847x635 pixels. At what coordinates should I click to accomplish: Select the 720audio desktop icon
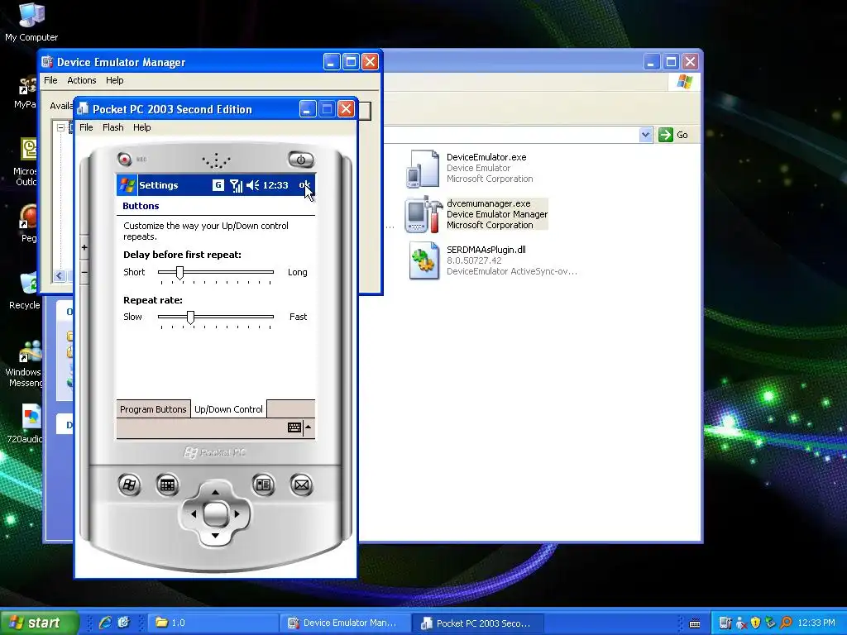coord(26,424)
